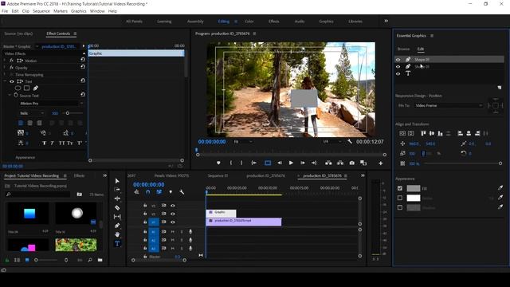510x287 pixels.
Task: Select the production ID mp4 clip on timeline
Action: tap(244, 222)
